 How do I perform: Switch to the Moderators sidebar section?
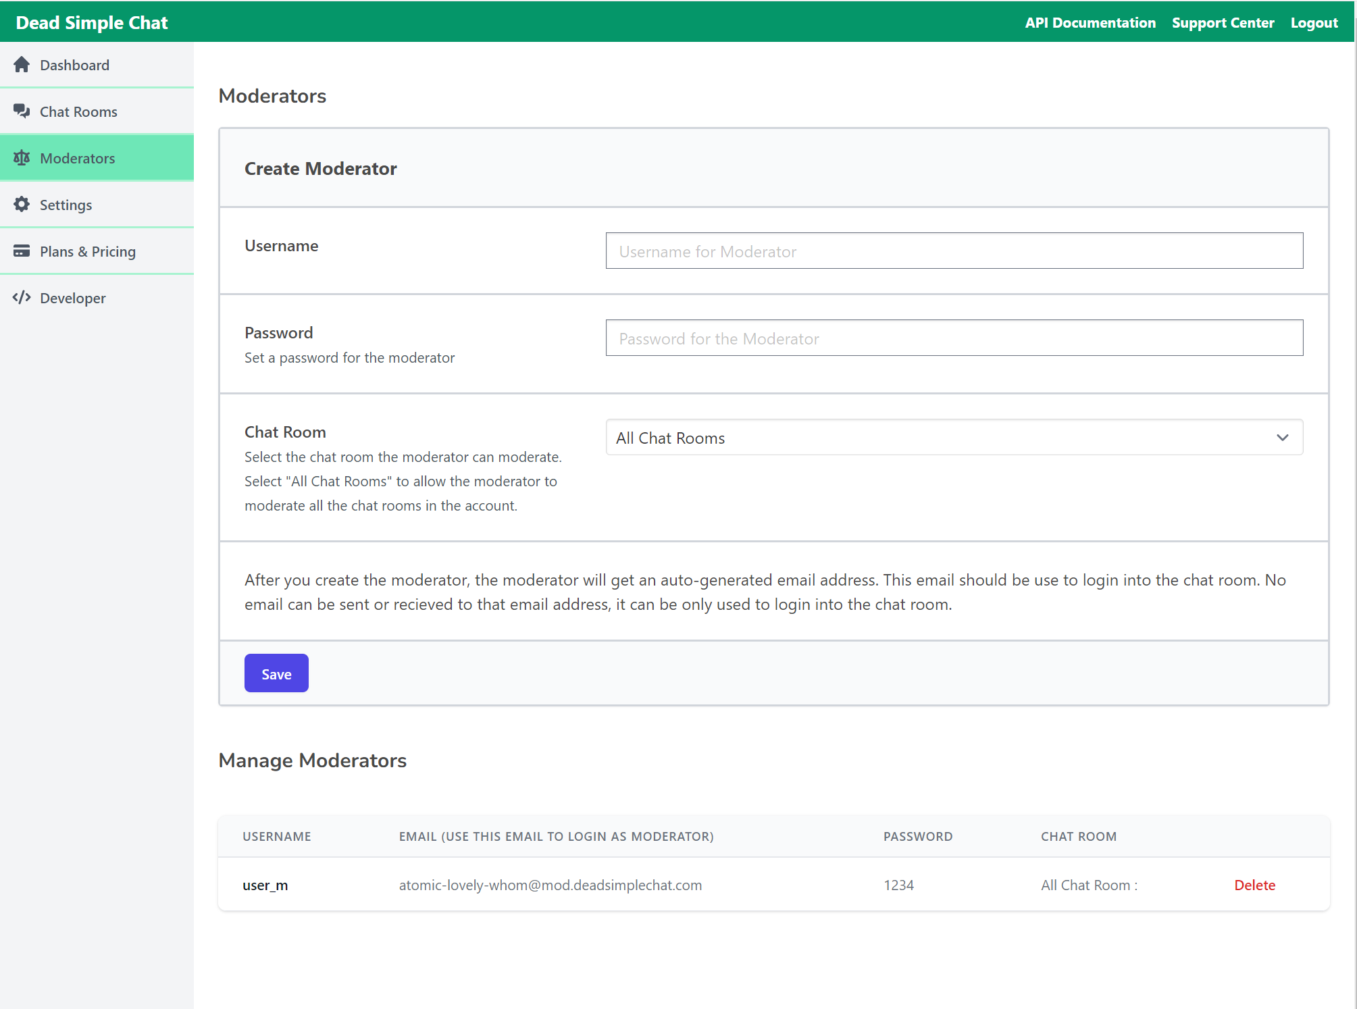77,157
